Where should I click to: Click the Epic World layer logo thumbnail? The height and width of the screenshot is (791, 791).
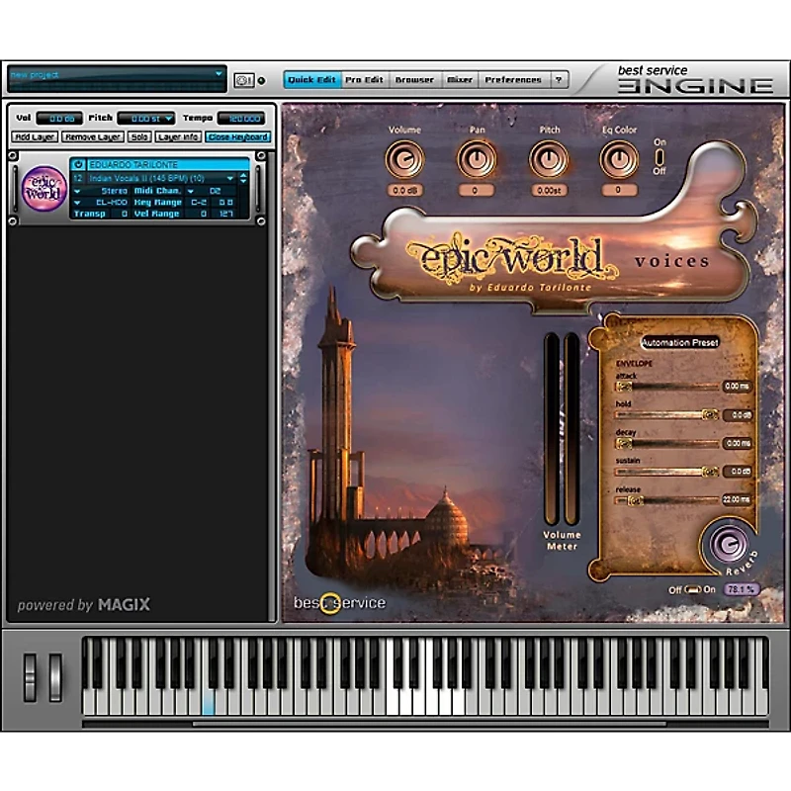click(44, 188)
